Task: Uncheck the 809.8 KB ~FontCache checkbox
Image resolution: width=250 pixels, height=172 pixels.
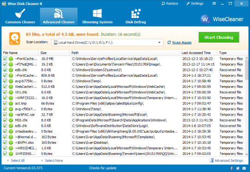Action: pos(5,75)
